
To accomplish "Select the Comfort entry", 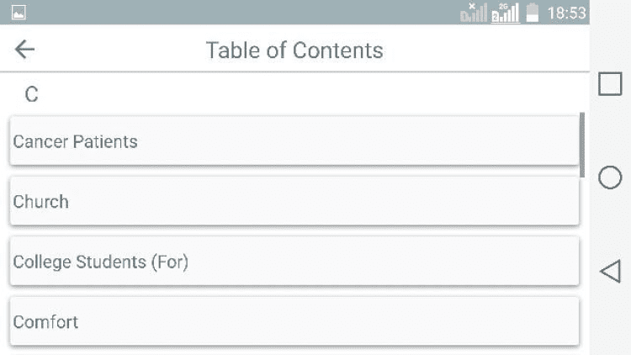I will tap(294, 322).
